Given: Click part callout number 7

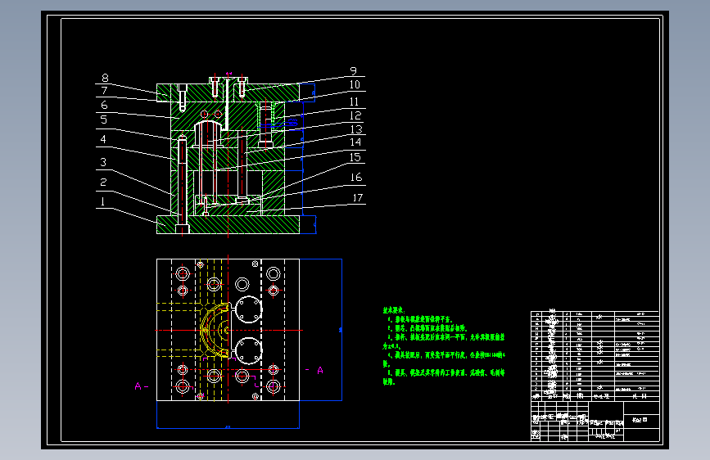Looking at the screenshot, I should coord(104,91).
